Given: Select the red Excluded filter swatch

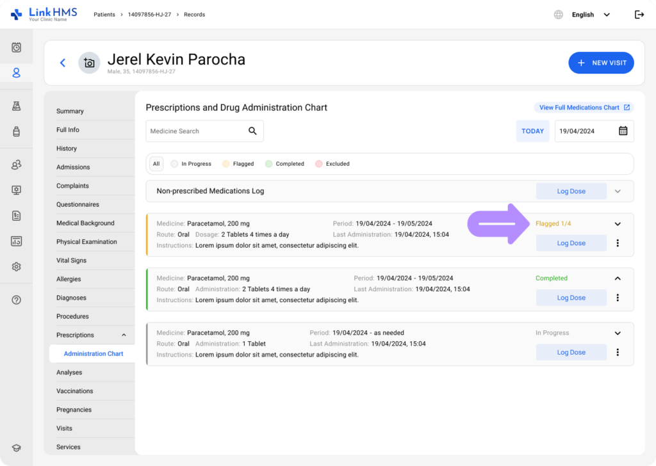Looking at the screenshot, I should 318,164.
